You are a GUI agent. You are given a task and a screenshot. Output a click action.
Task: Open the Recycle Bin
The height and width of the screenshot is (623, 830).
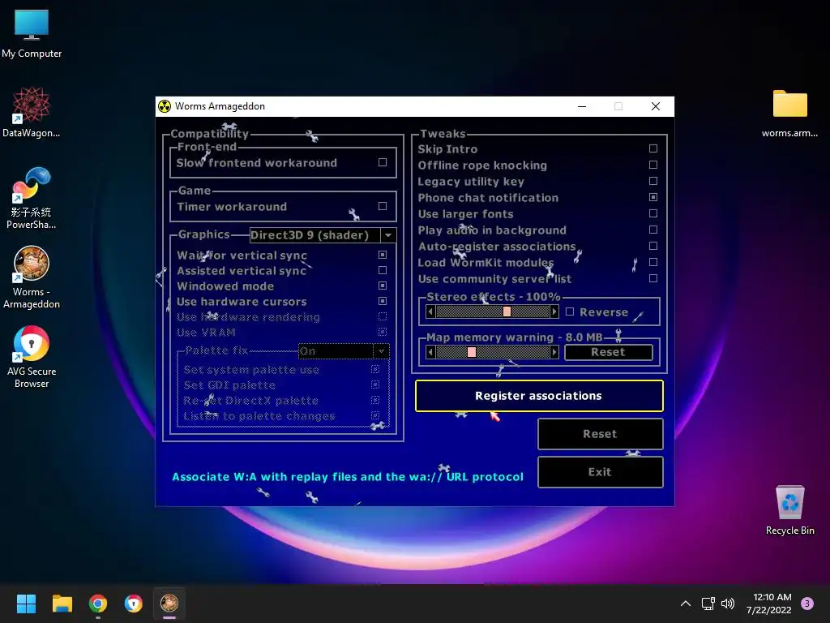[x=789, y=509]
